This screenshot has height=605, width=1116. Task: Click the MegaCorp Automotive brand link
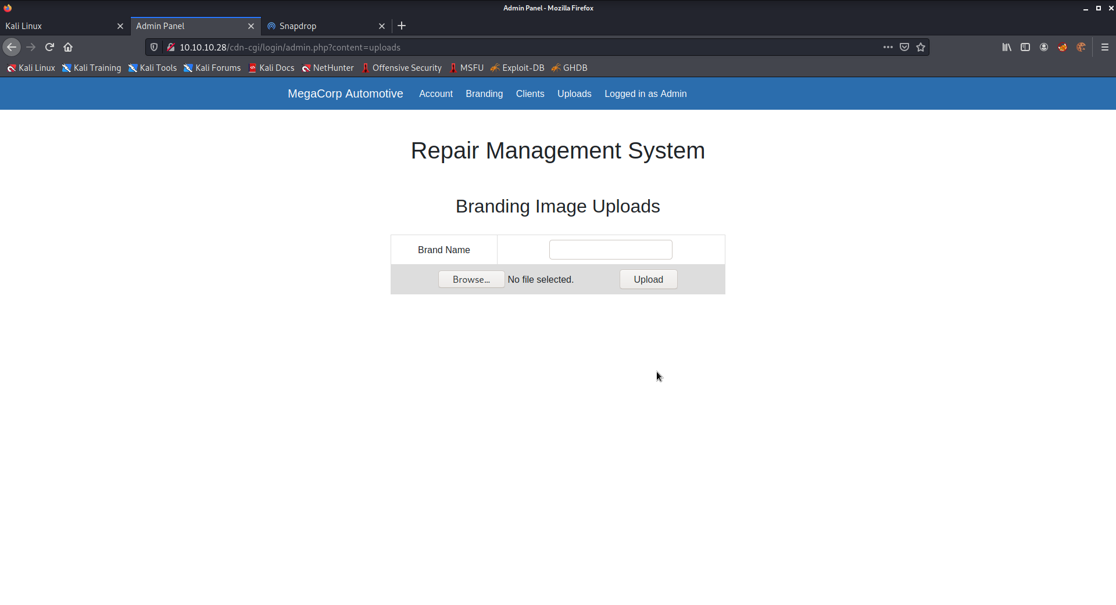click(345, 93)
